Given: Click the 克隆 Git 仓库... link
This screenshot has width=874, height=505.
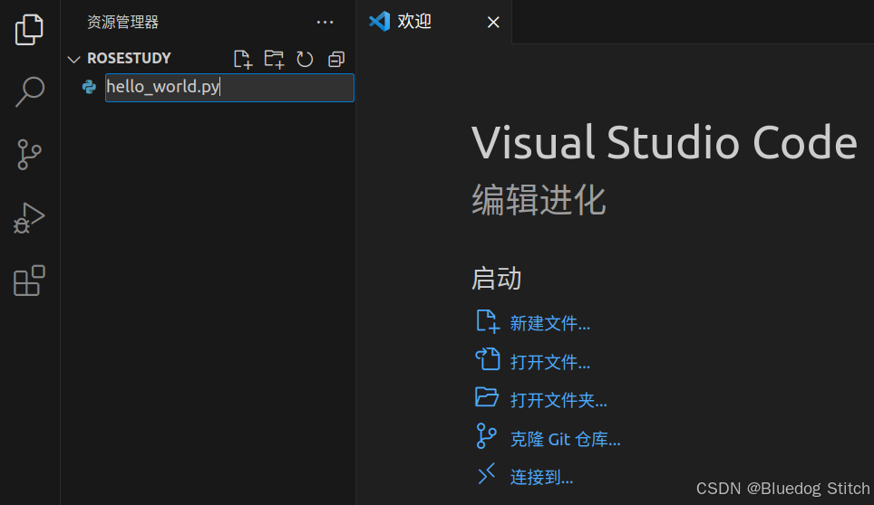Looking at the screenshot, I should [x=565, y=439].
